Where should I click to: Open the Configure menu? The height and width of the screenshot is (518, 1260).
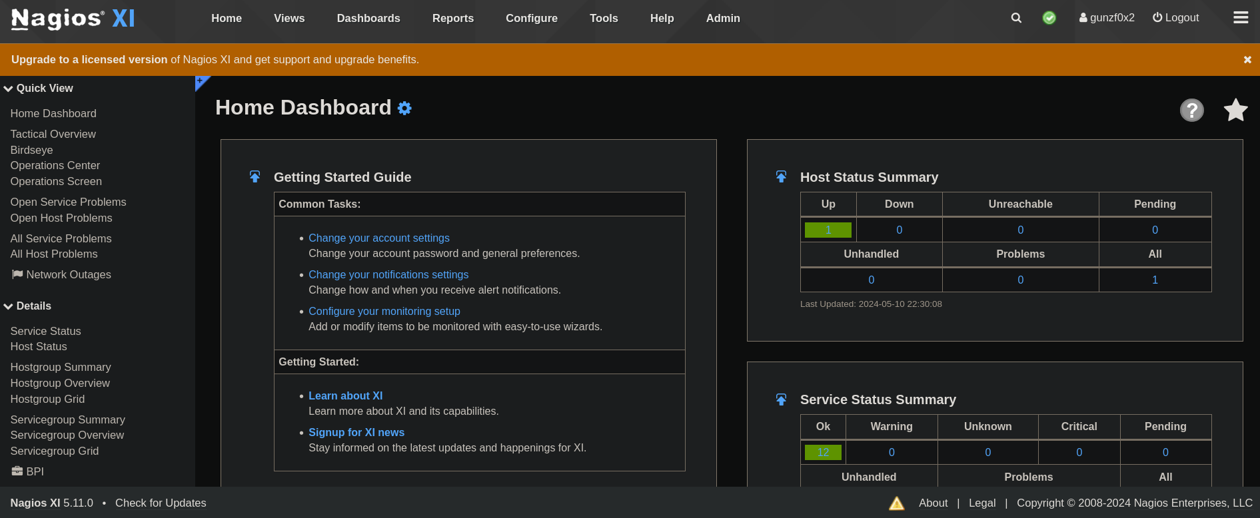coord(532,18)
